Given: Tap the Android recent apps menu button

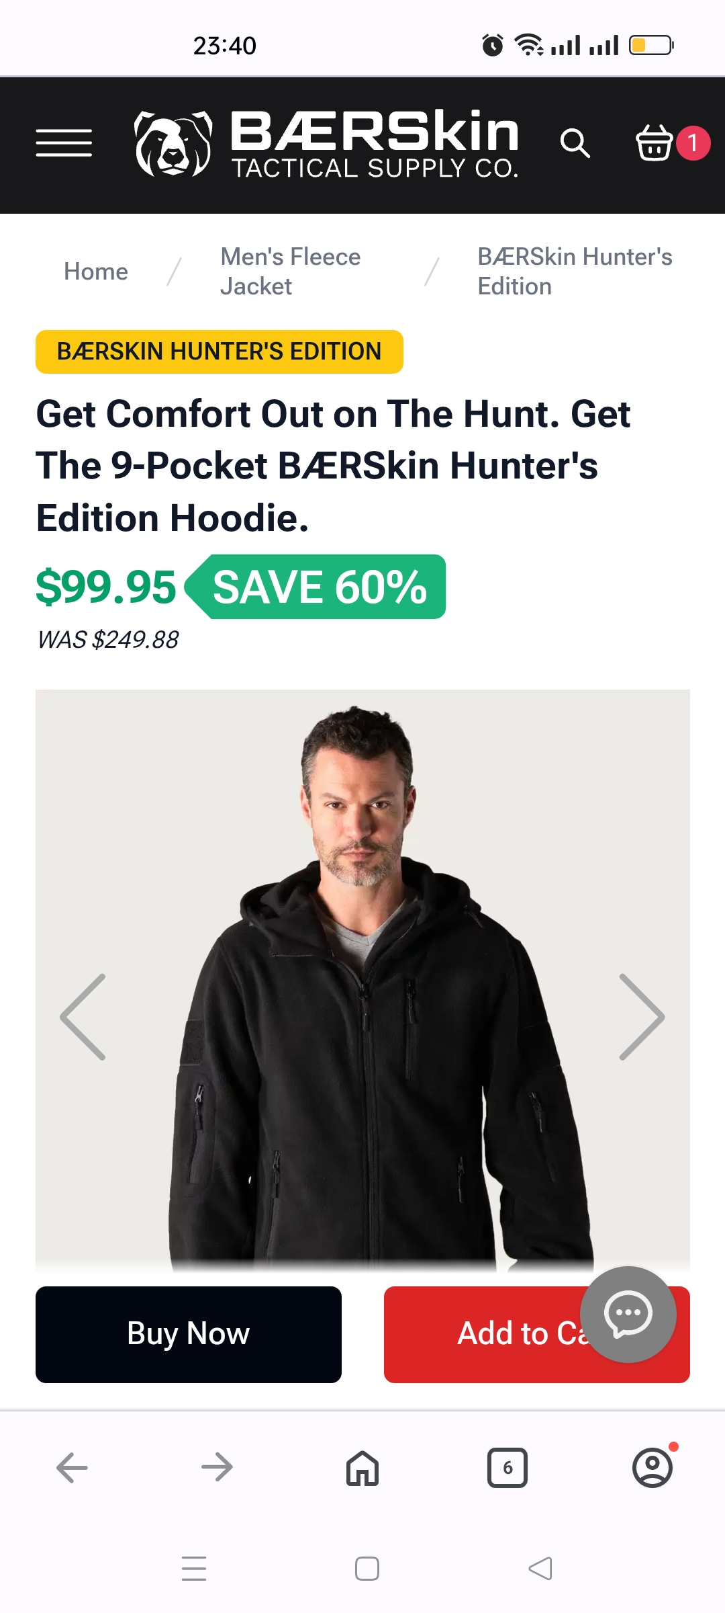Looking at the screenshot, I should (194, 1569).
